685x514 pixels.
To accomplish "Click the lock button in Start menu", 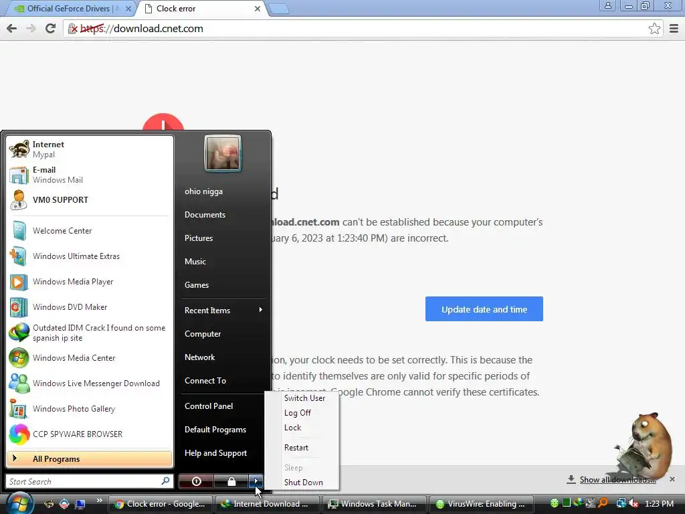I will [x=231, y=481].
